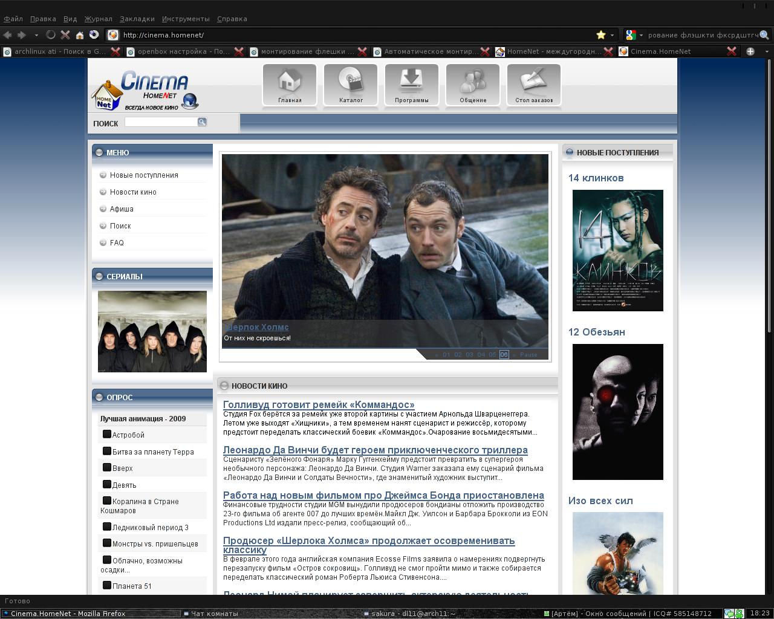The height and width of the screenshot is (619, 774).
Task: Open the Инструменты menu
Action: [x=186, y=19]
